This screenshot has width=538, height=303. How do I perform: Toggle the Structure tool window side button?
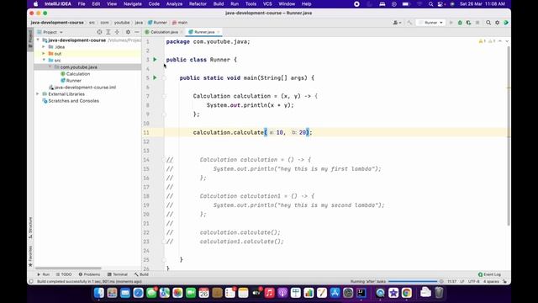(x=30, y=227)
